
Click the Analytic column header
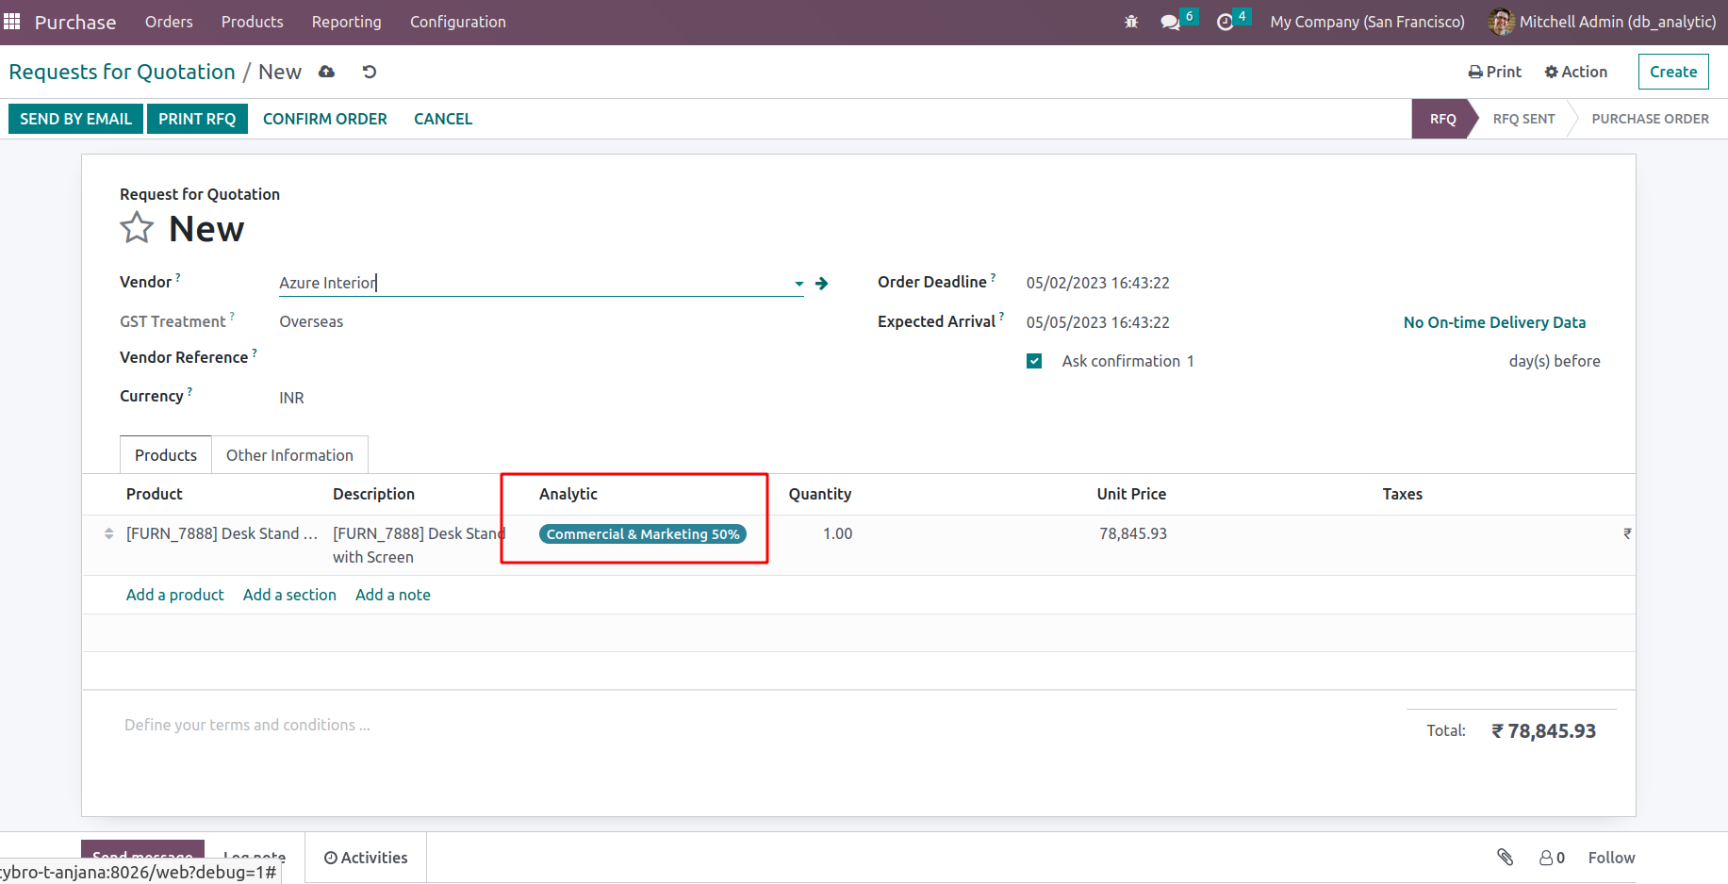click(x=568, y=494)
